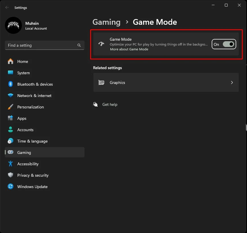Click the Local Account label
This screenshot has width=247, height=233.
click(x=36, y=28)
